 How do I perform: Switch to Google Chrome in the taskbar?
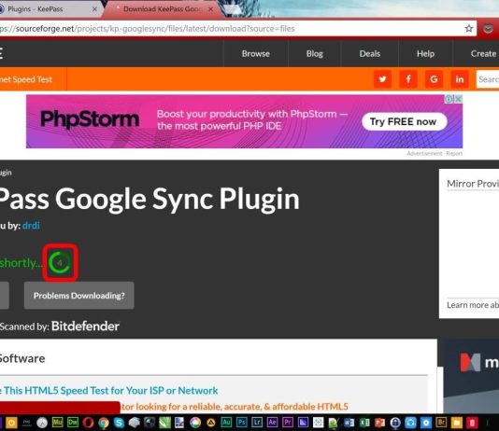coord(104,423)
